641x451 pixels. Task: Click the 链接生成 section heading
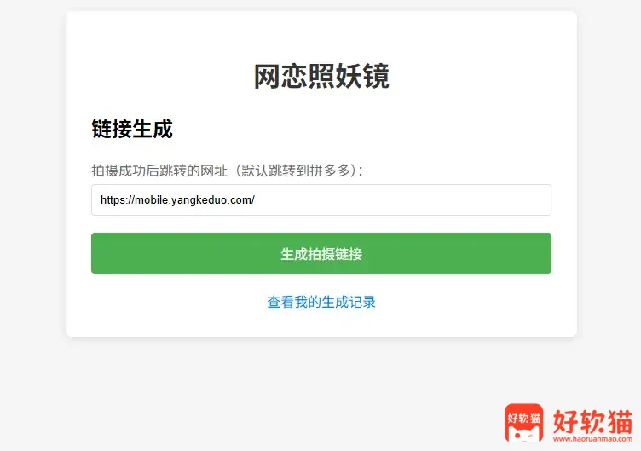tap(132, 130)
